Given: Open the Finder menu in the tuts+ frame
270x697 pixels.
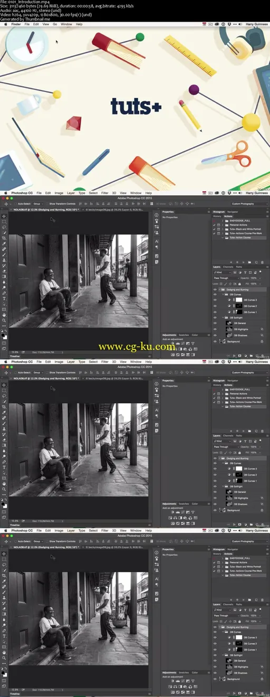Looking at the screenshot, I should (x=16, y=24).
